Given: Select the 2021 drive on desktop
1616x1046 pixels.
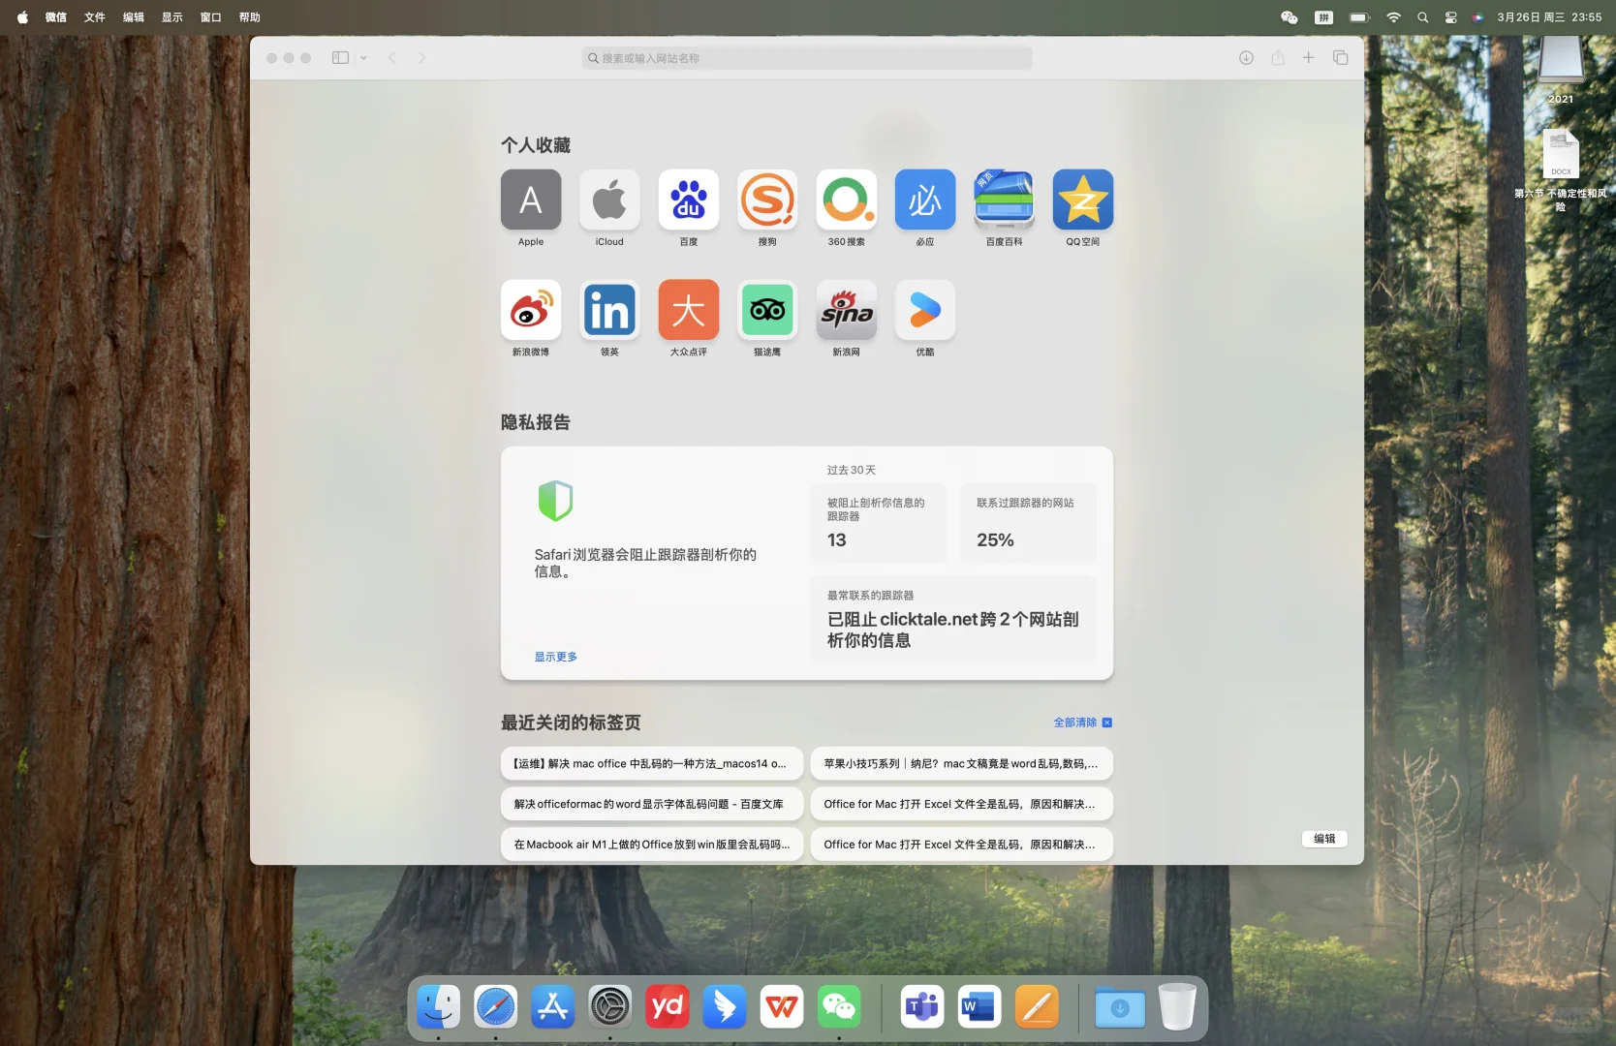Looking at the screenshot, I should coord(1561,68).
